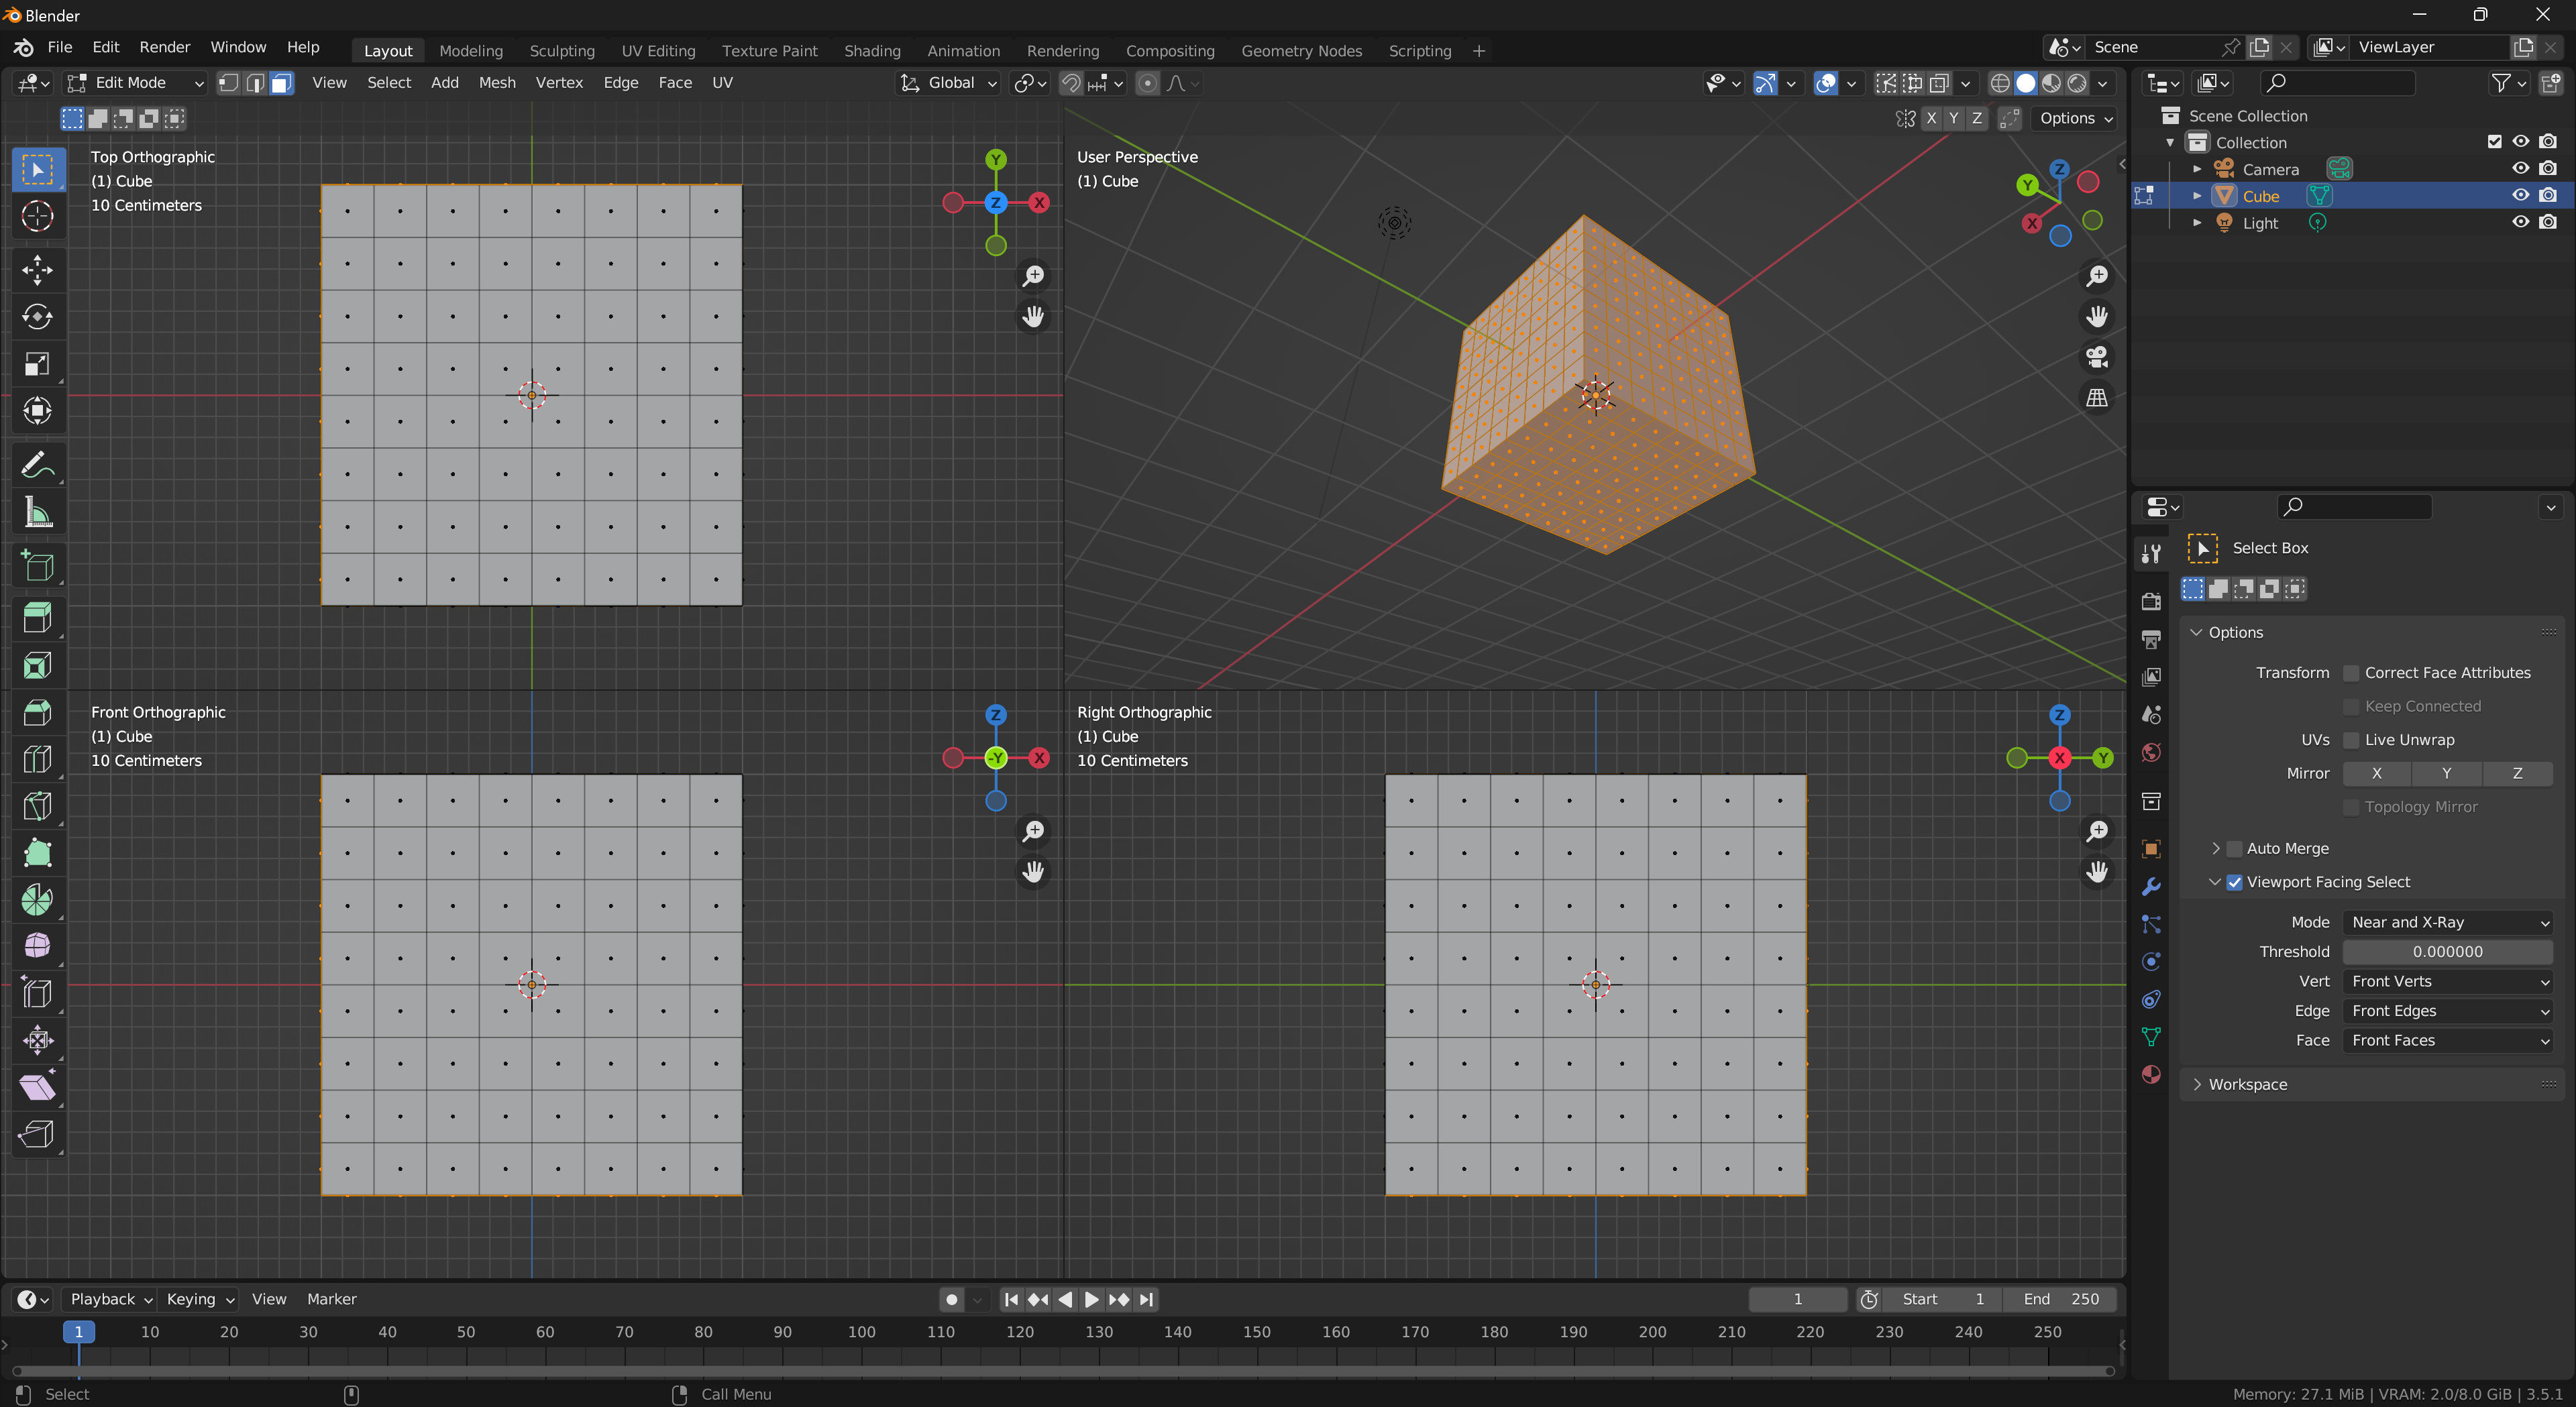Click the Threshold value field

[2447, 951]
